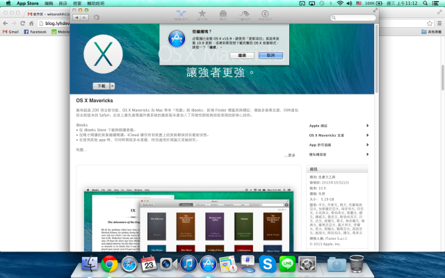Open the 商店 menu
The height and width of the screenshot is (278, 445).
click(x=63, y=3)
